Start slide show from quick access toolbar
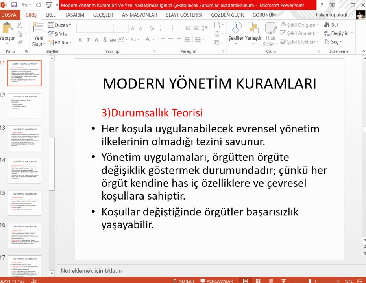Screen dimensions: 366x283 pyautogui.click(x=49, y=5)
